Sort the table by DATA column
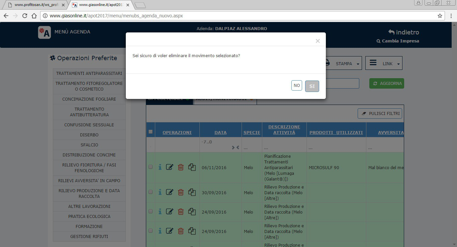The image size is (457, 247). (x=220, y=132)
